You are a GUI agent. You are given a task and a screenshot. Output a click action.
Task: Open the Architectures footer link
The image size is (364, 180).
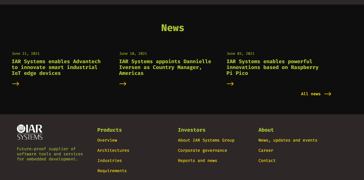pos(113,150)
